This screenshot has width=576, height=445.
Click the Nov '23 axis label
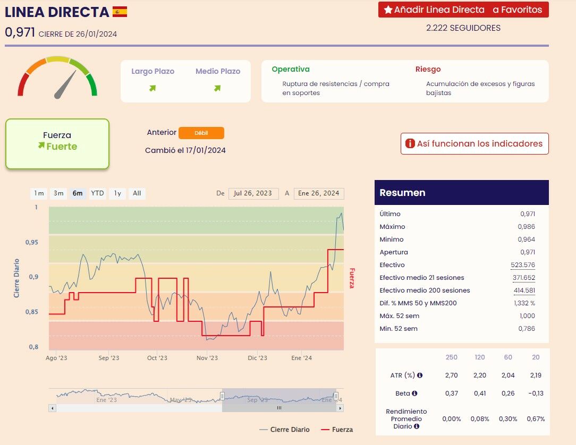click(x=207, y=358)
